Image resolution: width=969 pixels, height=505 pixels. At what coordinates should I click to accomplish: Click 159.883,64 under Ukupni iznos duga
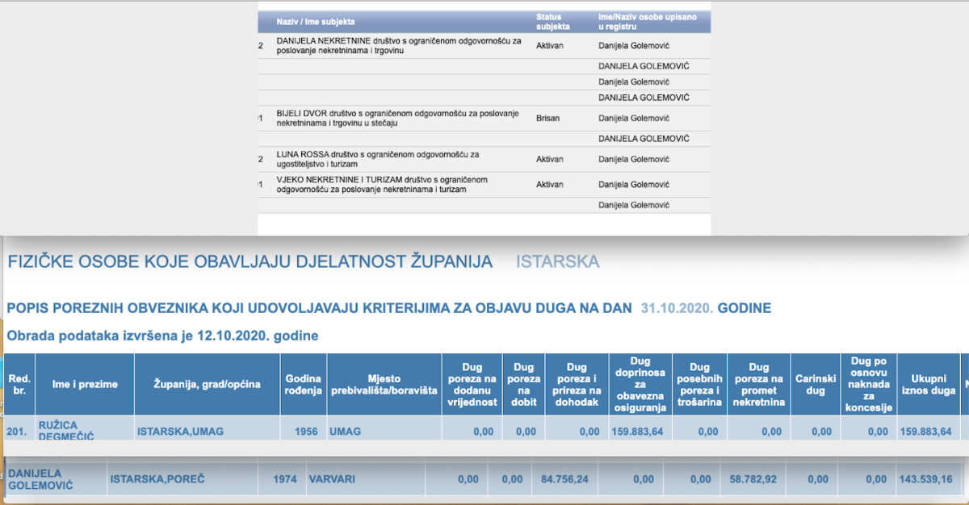pos(927,432)
